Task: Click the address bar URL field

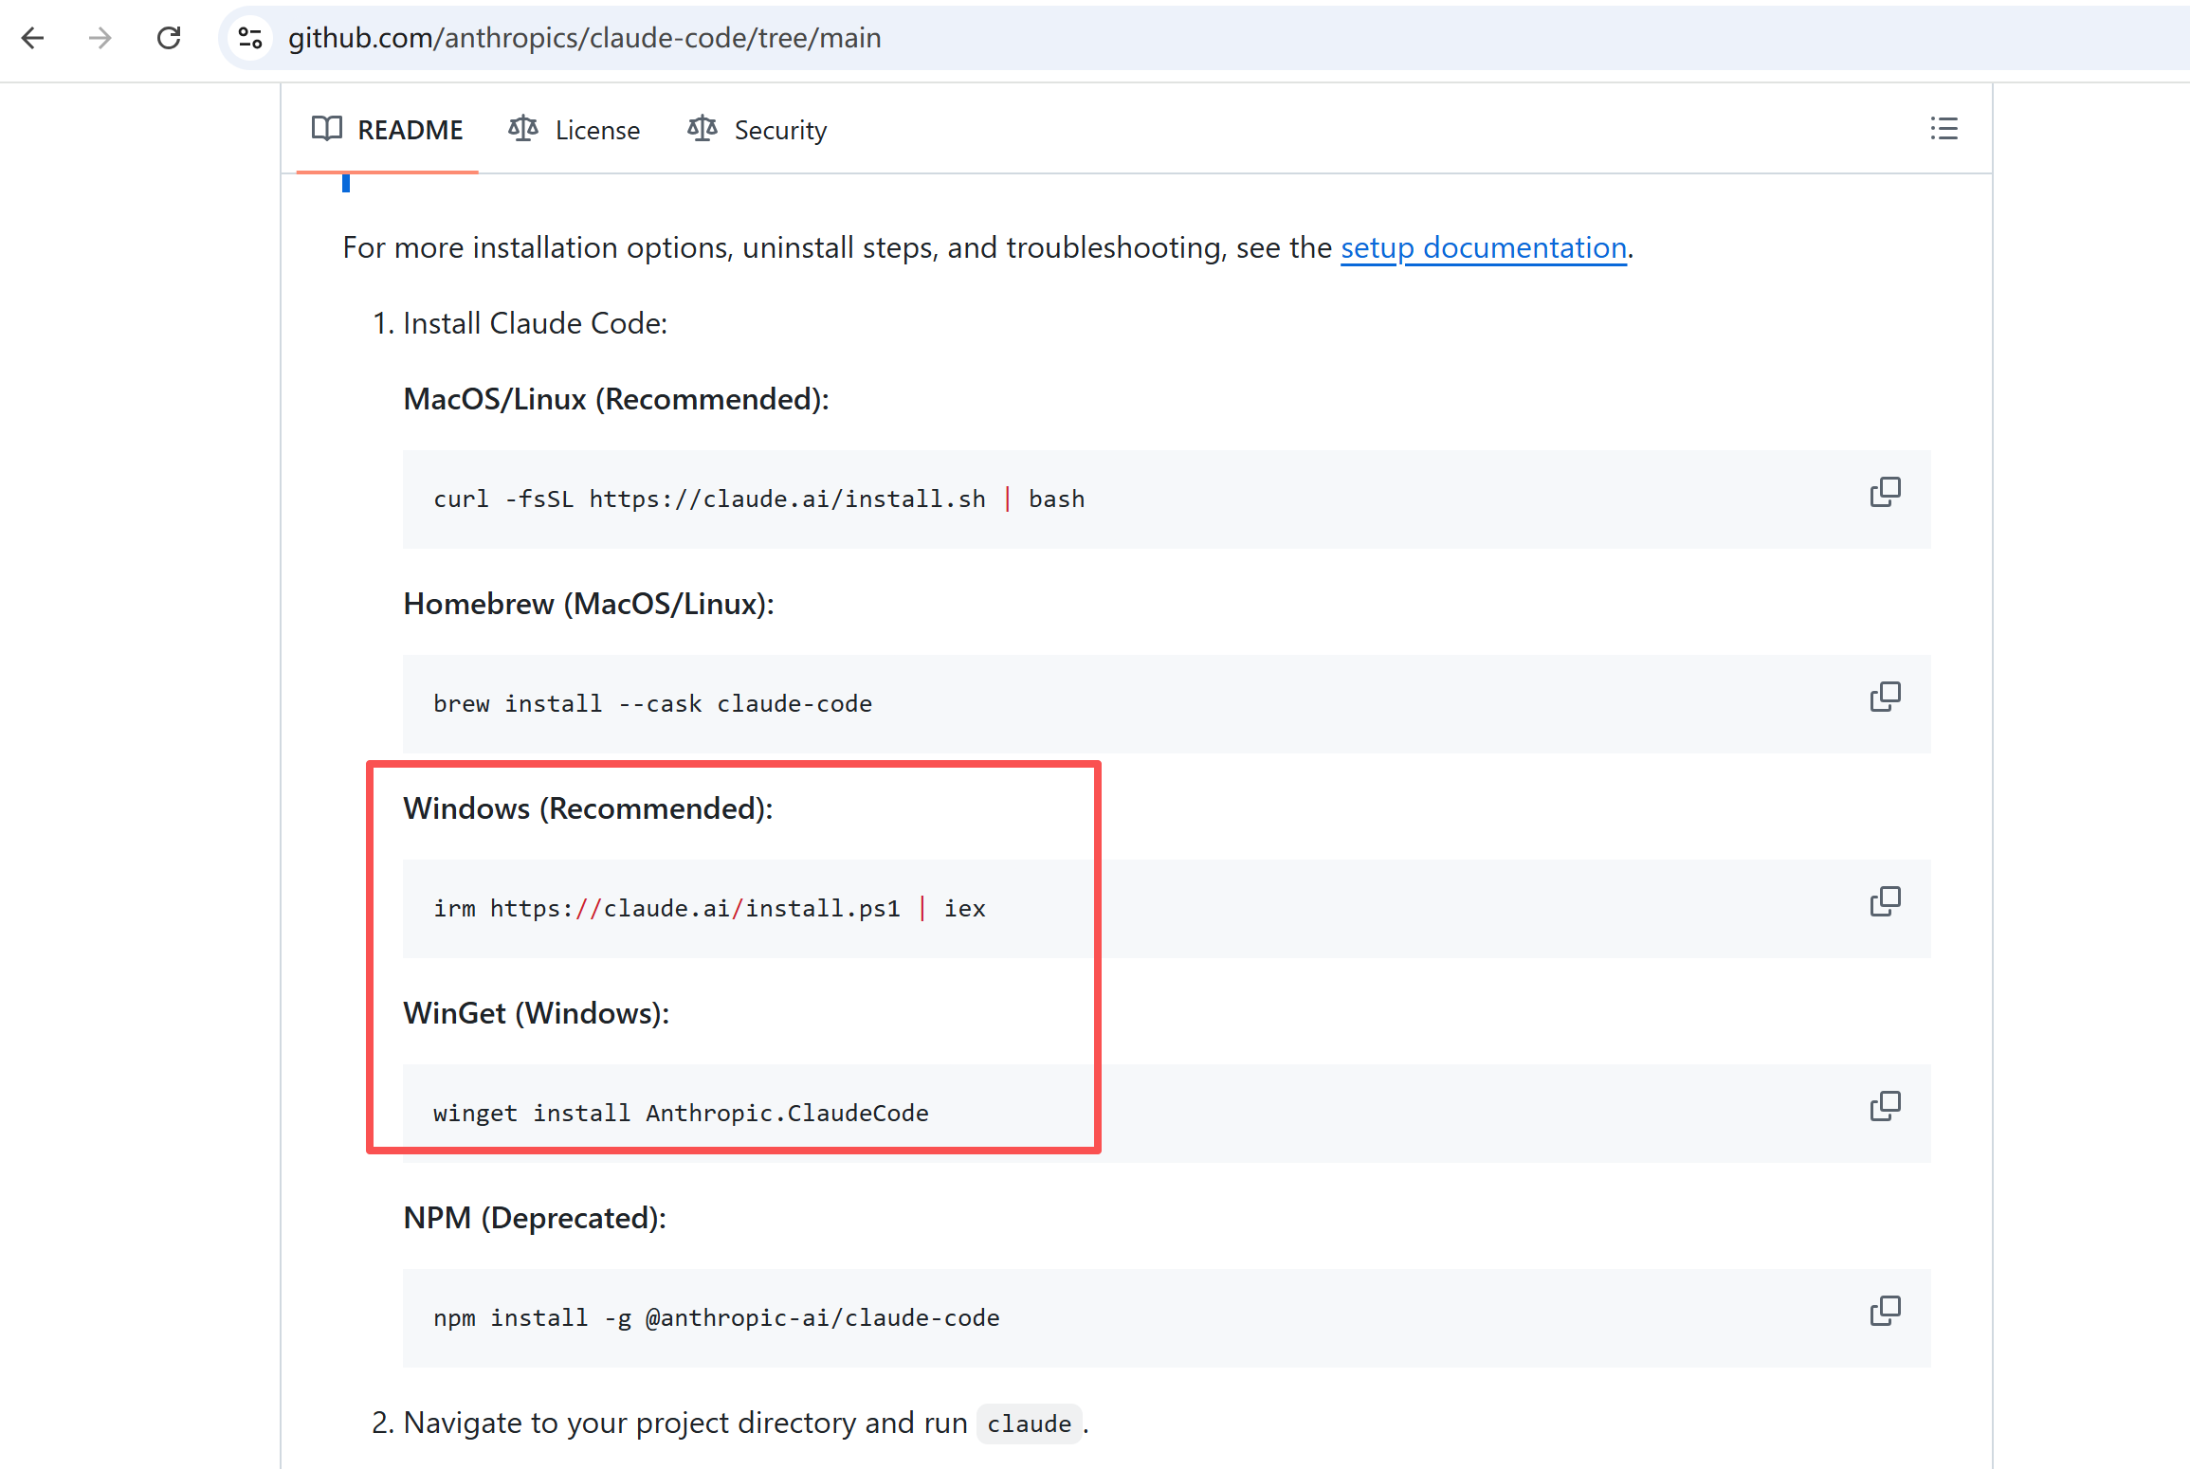Action: (x=1204, y=38)
